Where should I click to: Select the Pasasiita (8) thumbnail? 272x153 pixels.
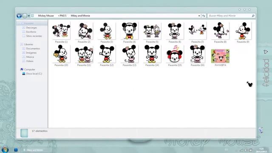pyautogui.click(x=220, y=31)
